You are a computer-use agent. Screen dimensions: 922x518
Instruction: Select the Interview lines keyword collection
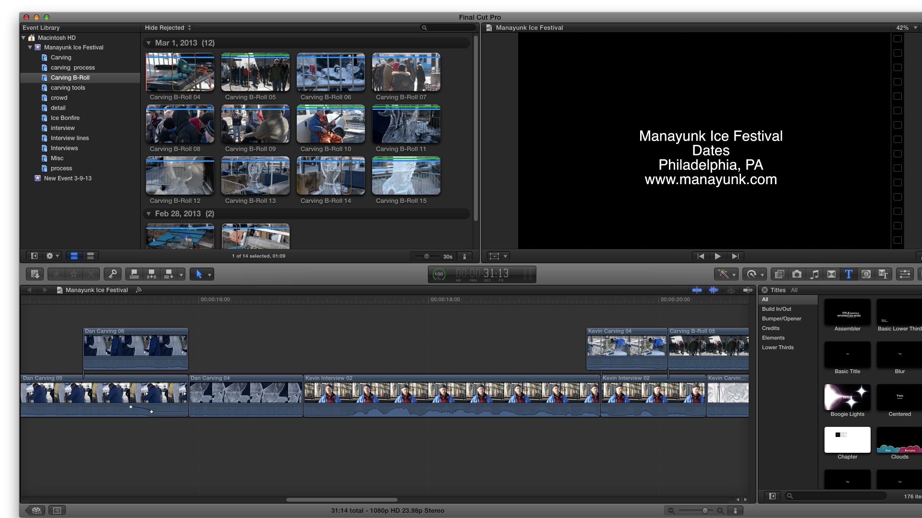point(70,138)
